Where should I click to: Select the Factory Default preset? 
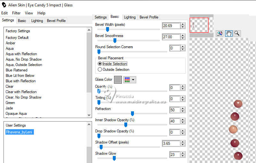pos(17,38)
